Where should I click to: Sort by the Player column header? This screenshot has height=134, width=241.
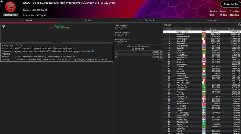tap(188, 29)
